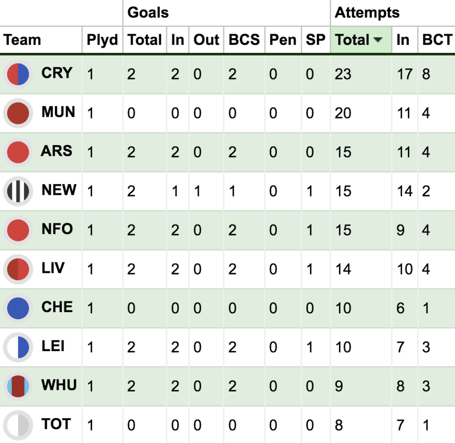455x443 pixels.
Task: Click the Crystal Palace team badge icon
Action: coord(18,74)
